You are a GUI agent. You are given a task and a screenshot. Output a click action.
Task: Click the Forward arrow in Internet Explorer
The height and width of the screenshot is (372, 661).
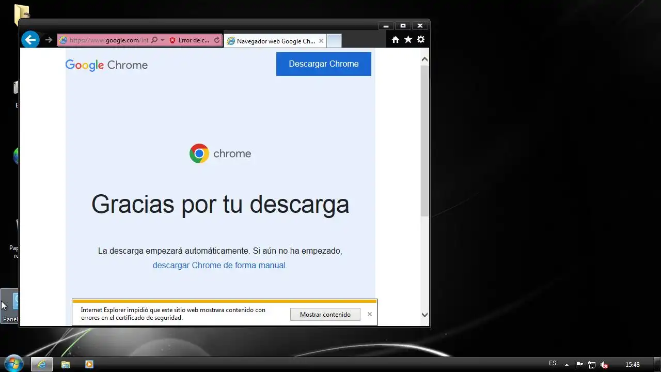tap(49, 40)
